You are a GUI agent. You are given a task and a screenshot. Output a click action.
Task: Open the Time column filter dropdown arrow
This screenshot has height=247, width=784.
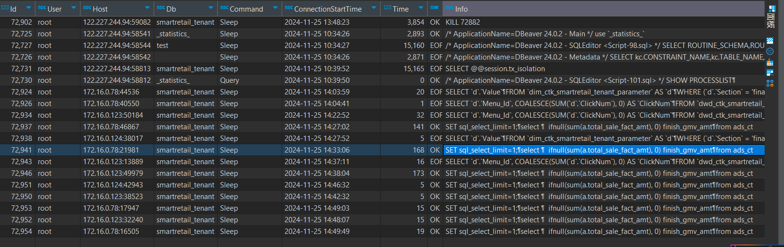tap(420, 8)
